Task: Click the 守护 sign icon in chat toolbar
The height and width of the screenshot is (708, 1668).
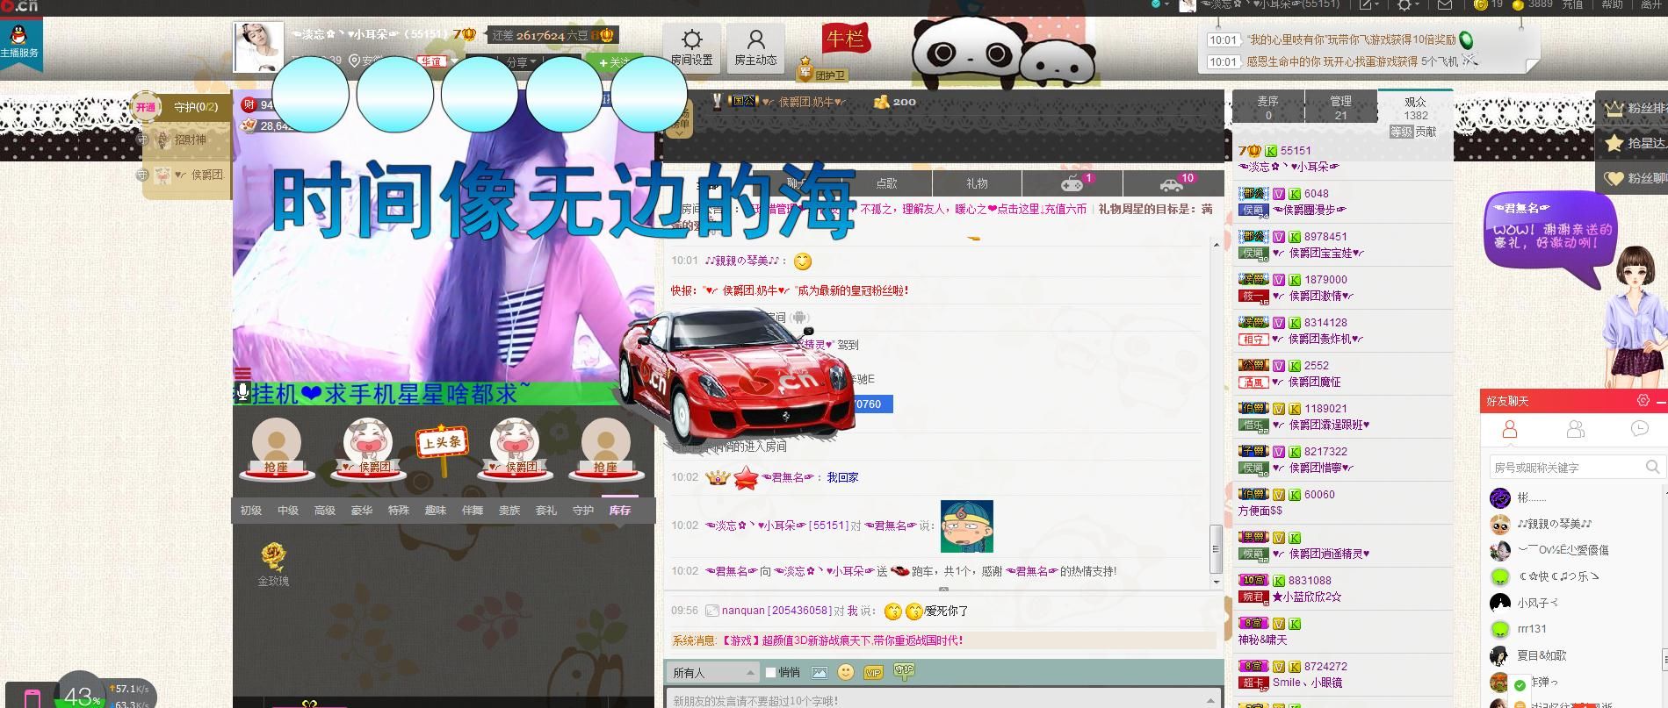Action: click(x=903, y=671)
